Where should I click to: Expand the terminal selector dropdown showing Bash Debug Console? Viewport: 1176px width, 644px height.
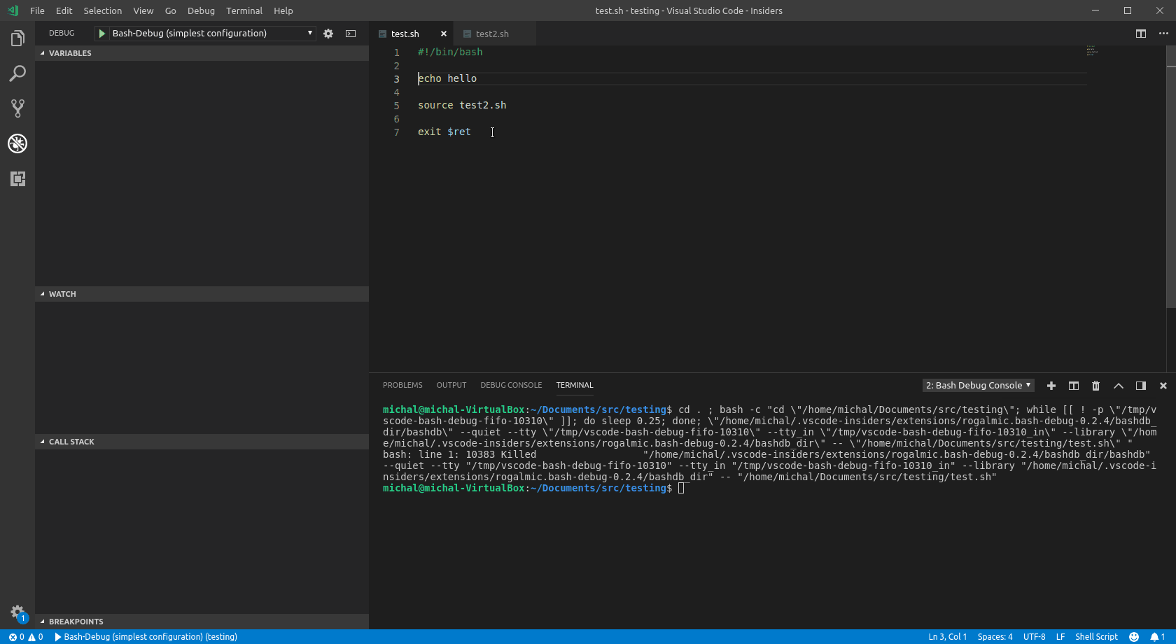click(977, 385)
